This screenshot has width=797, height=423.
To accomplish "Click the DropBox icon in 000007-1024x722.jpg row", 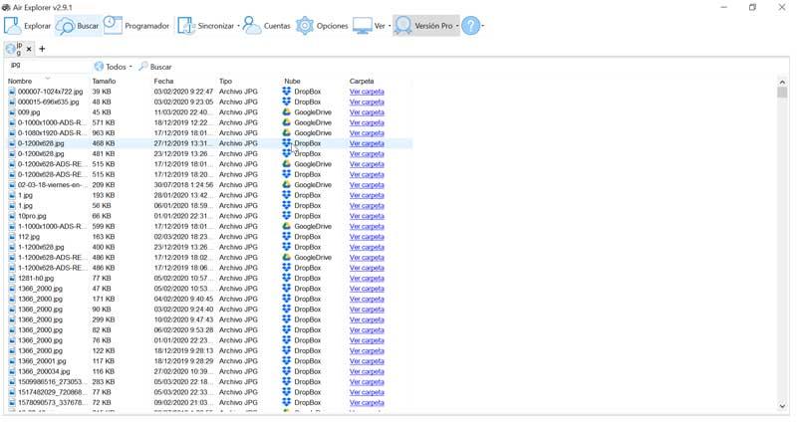I will [x=287, y=92].
